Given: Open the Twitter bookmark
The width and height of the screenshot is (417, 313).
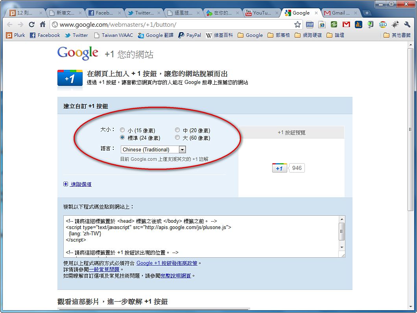Looking at the screenshot, I should tap(76, 35).
